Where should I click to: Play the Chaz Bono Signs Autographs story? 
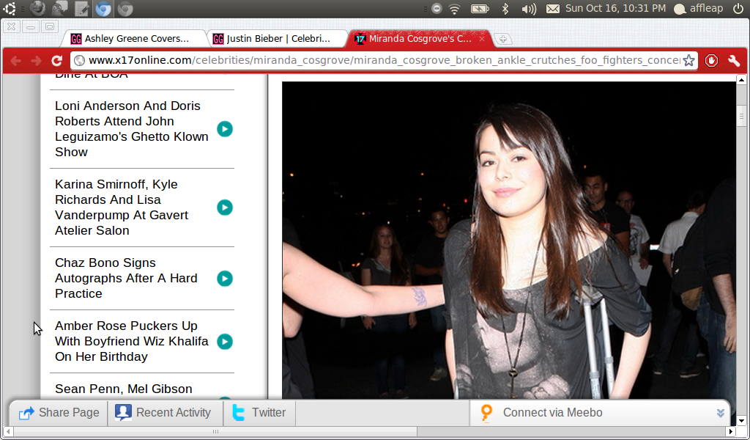(x=225, y=278)
